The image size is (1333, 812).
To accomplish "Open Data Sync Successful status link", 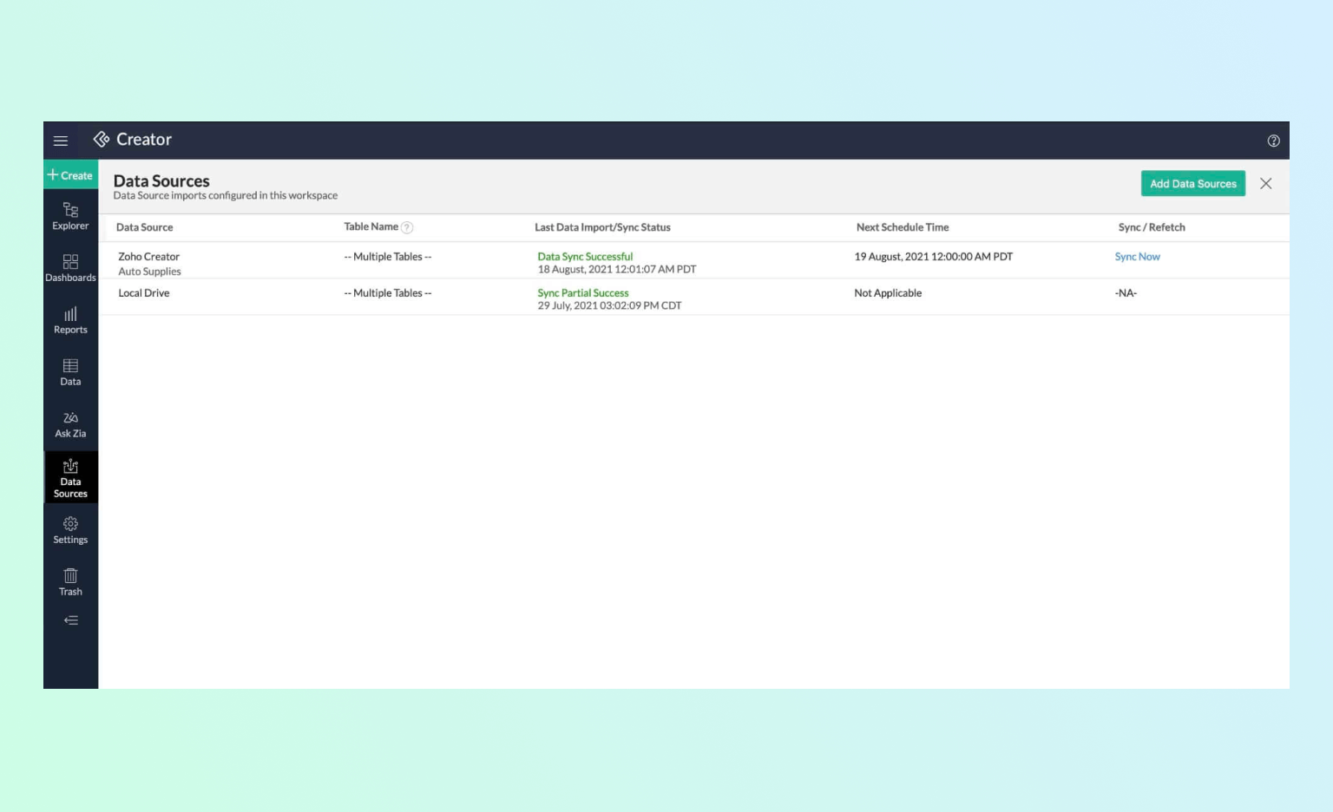I will click(585, 257).
